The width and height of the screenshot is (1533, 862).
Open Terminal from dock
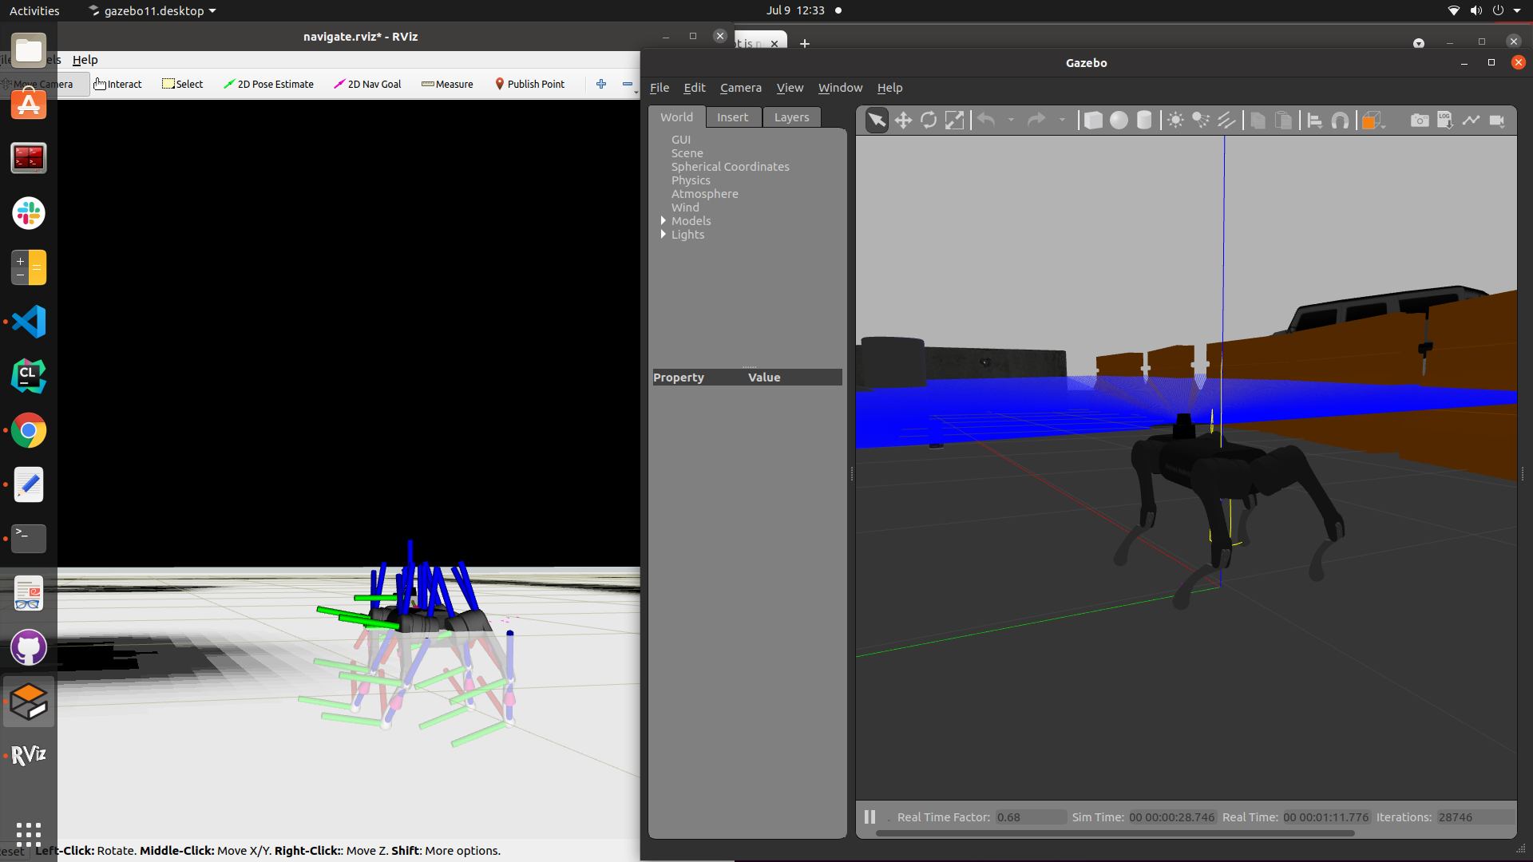coord(29,539)
